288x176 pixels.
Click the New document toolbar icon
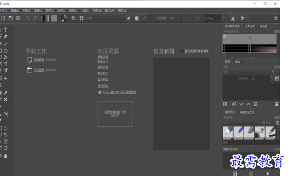tap(3, 18)
